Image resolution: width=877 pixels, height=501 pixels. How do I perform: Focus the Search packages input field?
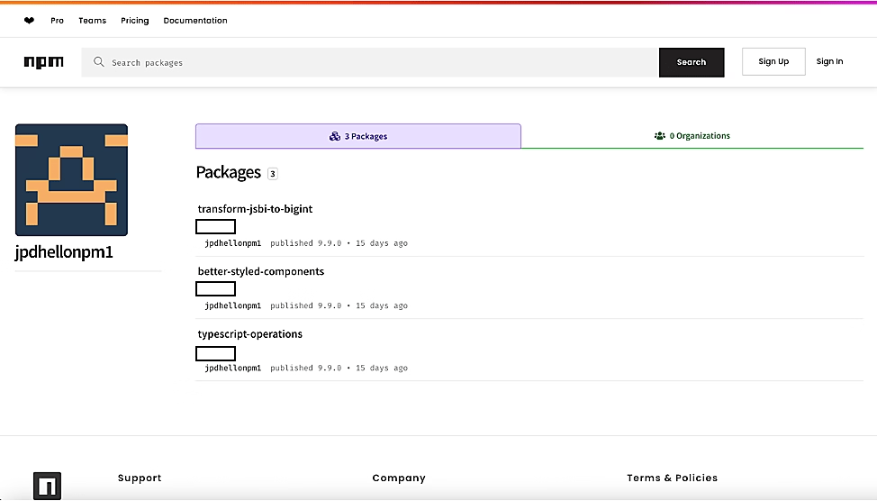(x=370, y=62)
